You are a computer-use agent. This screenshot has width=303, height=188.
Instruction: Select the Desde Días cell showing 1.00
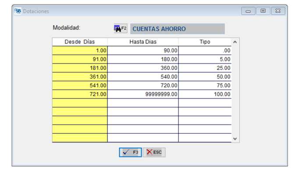[x=79, y=50]
